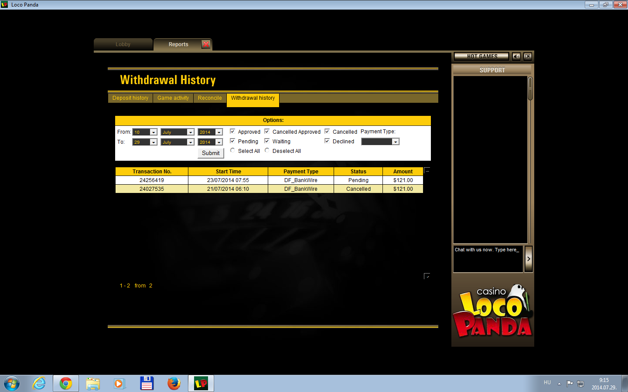This screenshot has width=628, height=392.
Task: Click chat input field 'Type here'
Action: tap(488, 259)
